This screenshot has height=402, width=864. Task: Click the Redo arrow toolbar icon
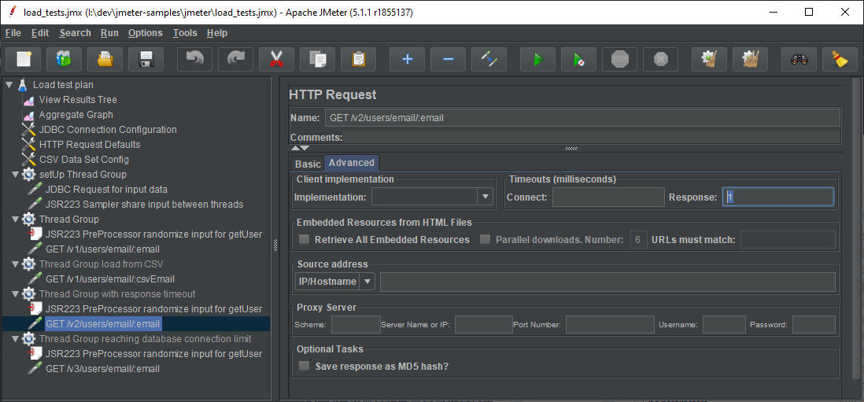point(235,59)
